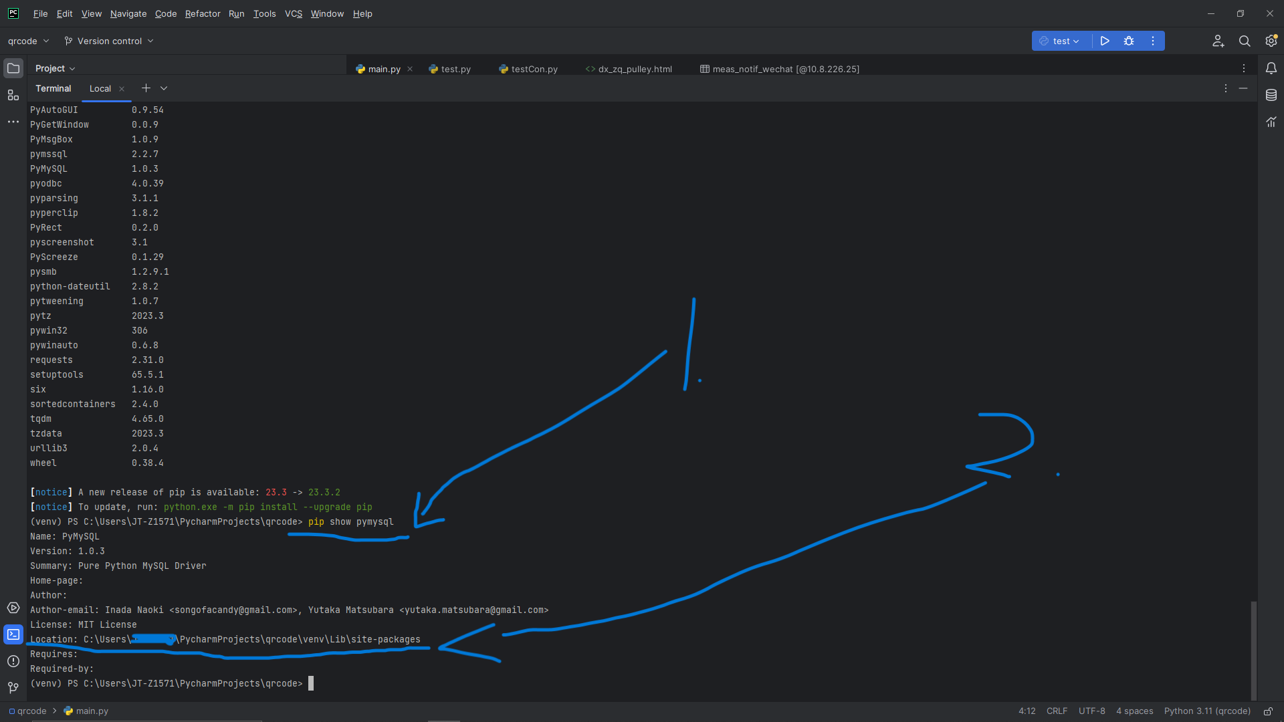Open PyCharm application logo menu
Screen dimensions: 1284x722
13,13
